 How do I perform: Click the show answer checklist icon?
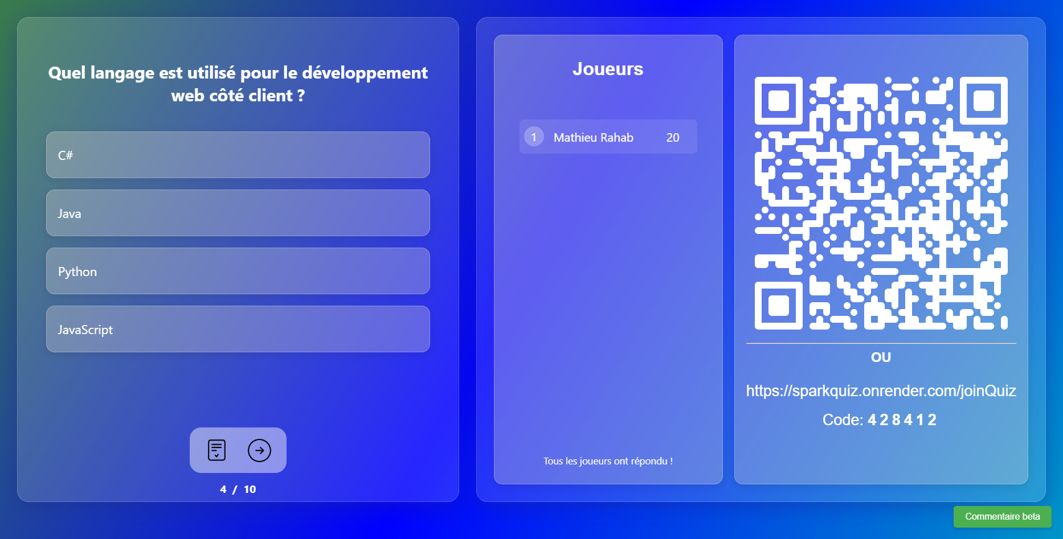(216, 450)
